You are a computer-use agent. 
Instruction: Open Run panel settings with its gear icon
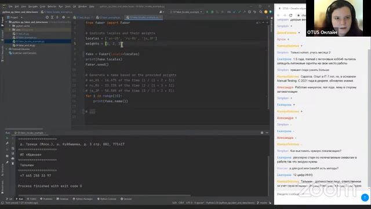[x=262, y=133]
